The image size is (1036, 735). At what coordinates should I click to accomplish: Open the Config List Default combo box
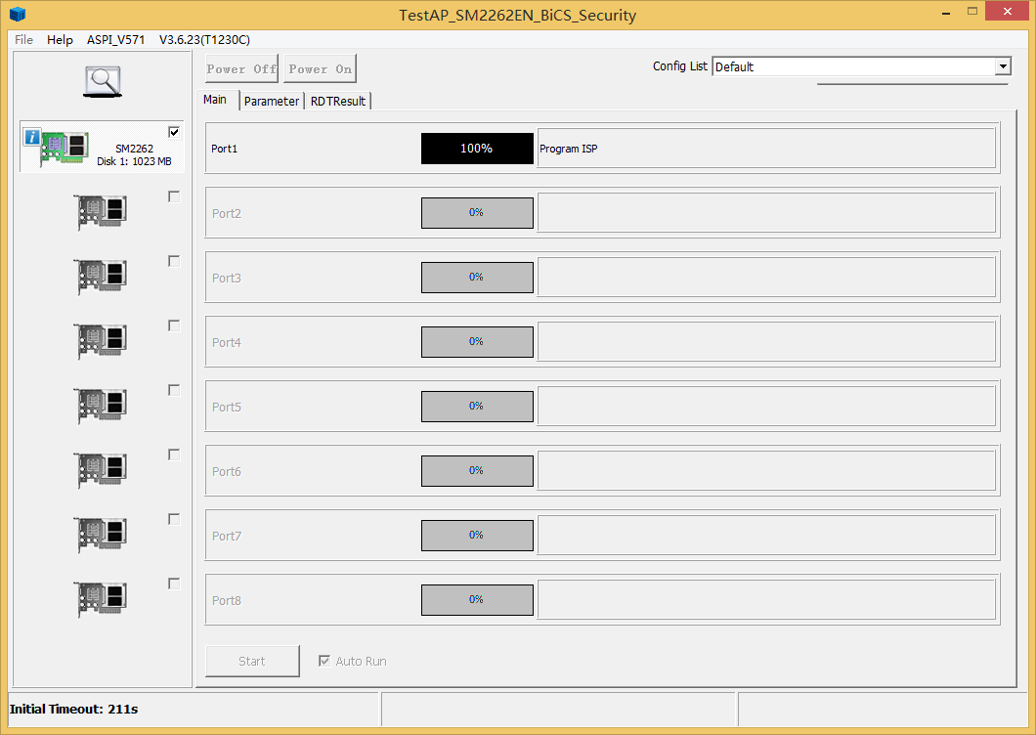852,66
